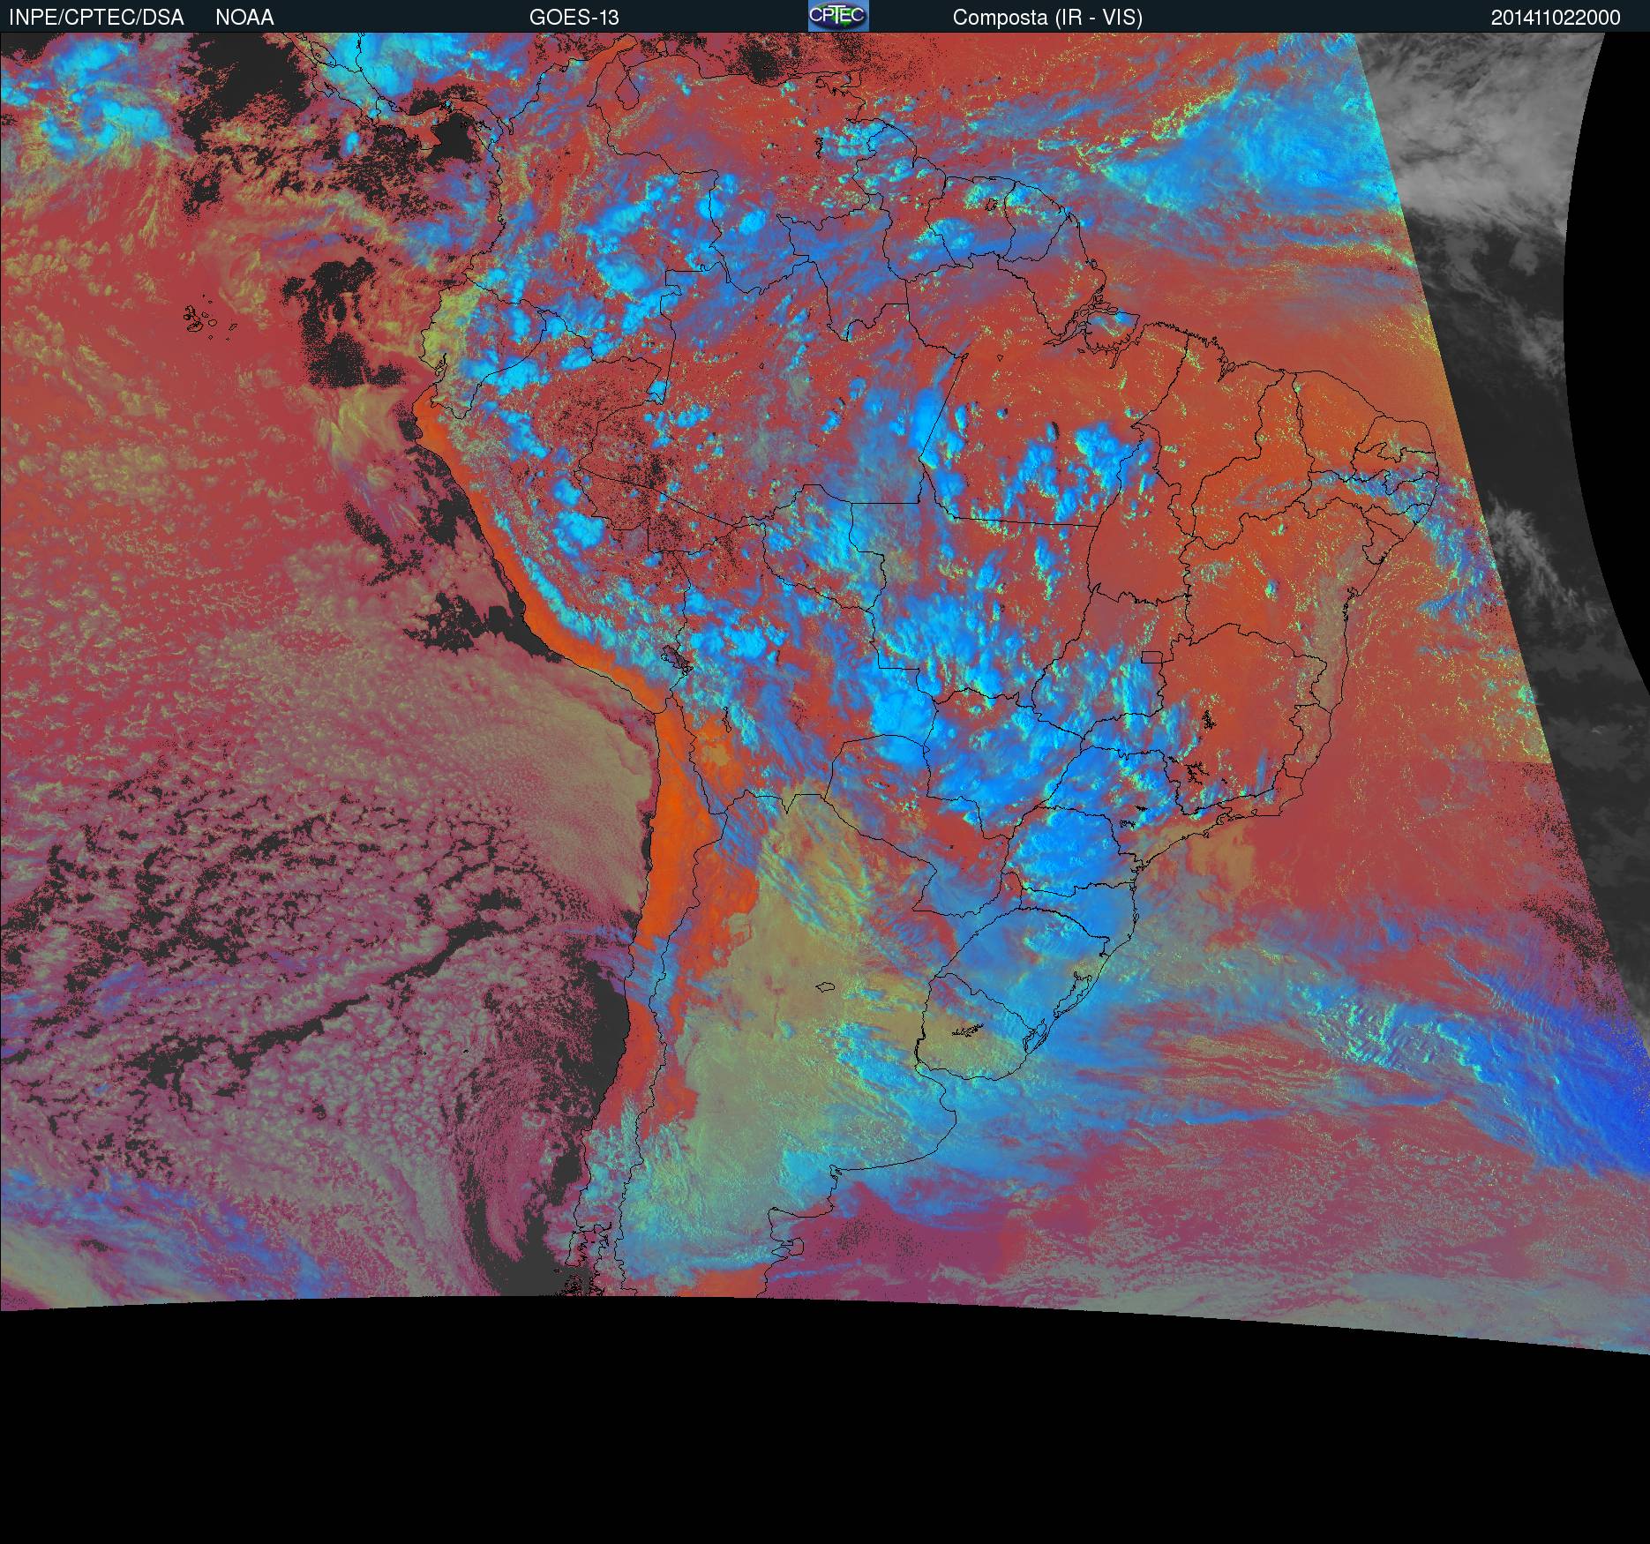1650x1544 pixels.
Task: Select the INPE/CPTEC/DSA header label
Action: (96, 18)
